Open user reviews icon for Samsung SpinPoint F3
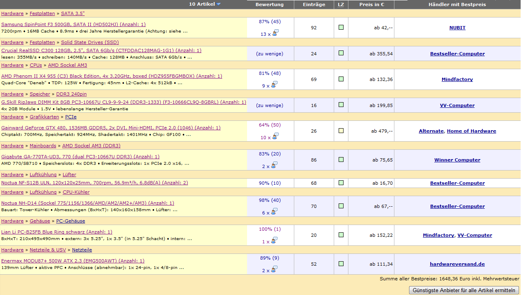 (276, 33)
